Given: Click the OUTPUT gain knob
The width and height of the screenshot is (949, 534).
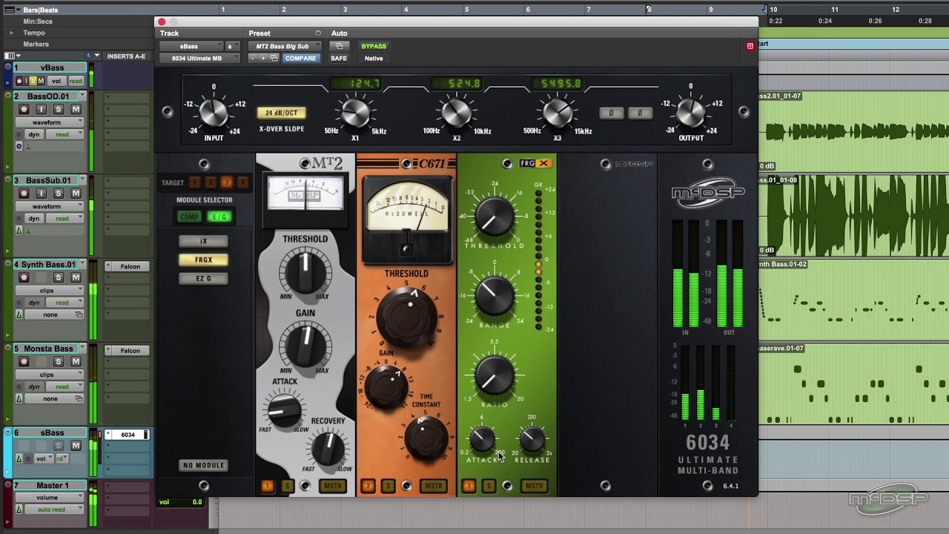Looking at the screenshot, I should [x=690, y=112].
